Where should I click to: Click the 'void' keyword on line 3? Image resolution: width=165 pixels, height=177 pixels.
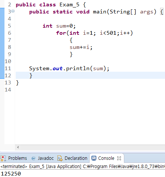click(x=83, y=12)
